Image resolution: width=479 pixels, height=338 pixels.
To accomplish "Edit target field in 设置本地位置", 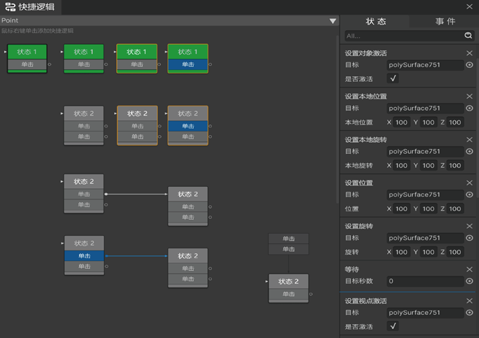I will 425,108.
